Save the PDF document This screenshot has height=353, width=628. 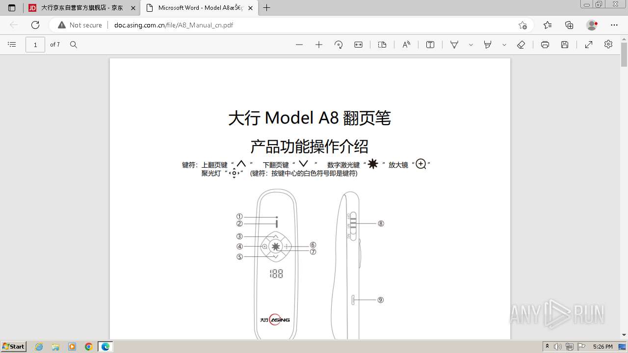565,45
